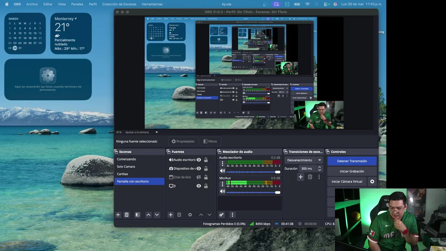The width and height of the screenshot is (446, 251).
Task: Select the Cartitas scene
Action: click(139, 174)
